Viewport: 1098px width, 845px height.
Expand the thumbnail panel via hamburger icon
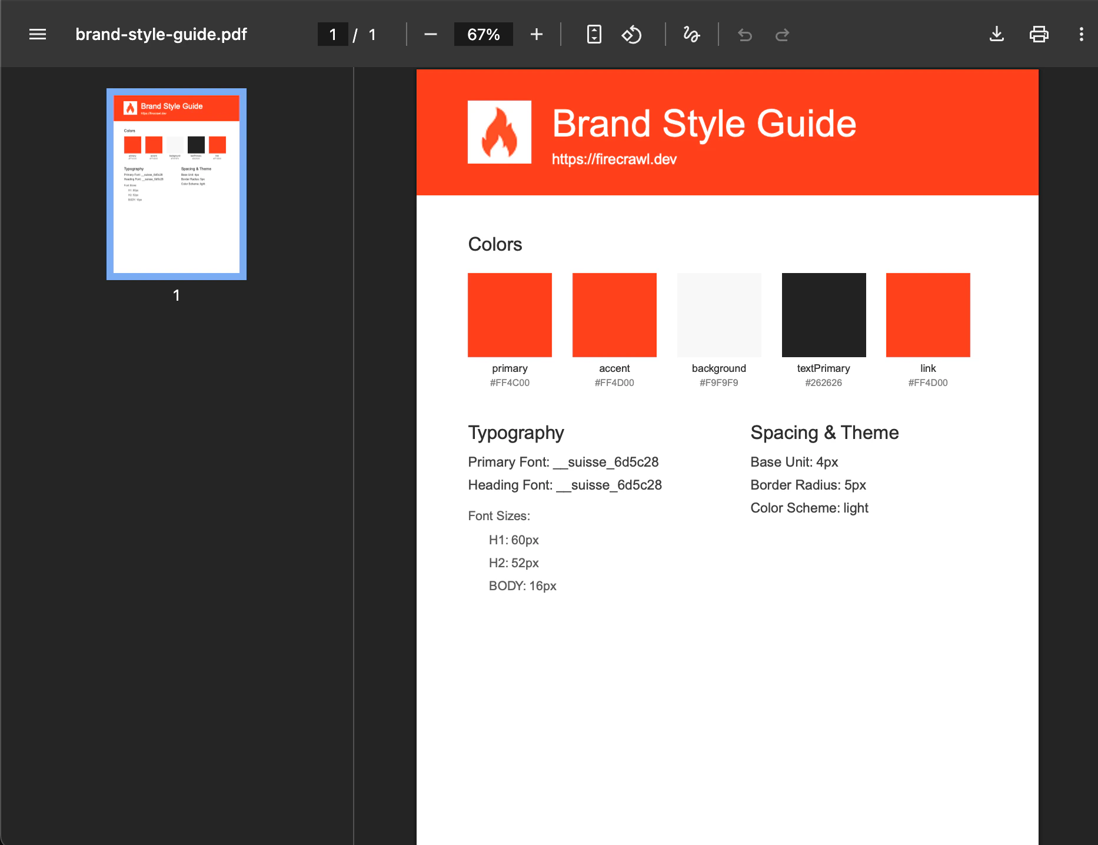37,34
